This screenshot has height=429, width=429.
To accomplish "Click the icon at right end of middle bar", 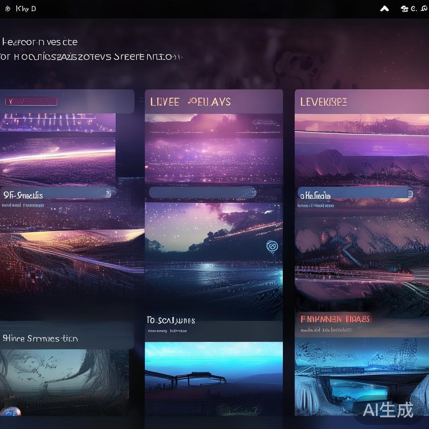I will (253, 193).
